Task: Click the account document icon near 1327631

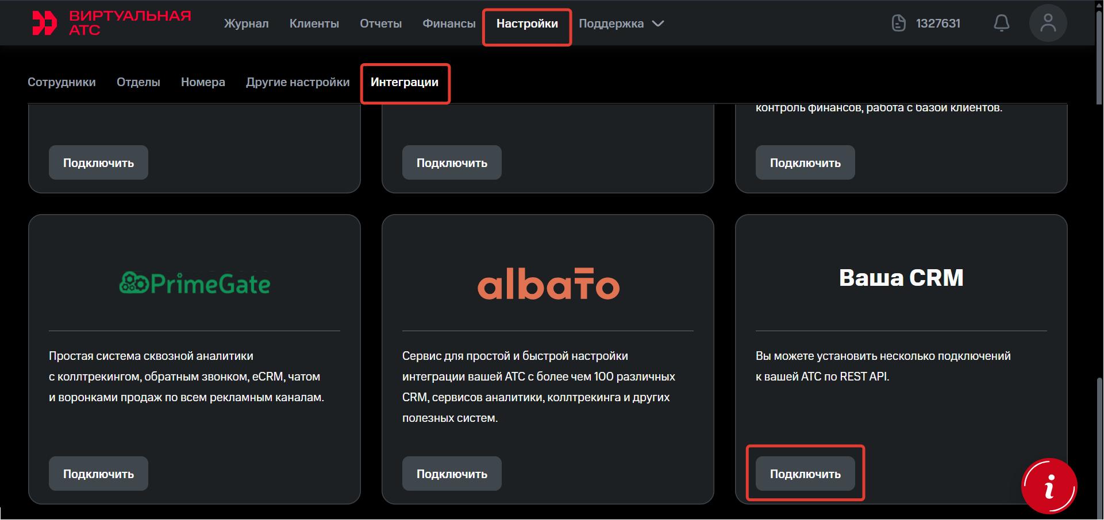Action: pyautogui.click(x=898, y=23)
